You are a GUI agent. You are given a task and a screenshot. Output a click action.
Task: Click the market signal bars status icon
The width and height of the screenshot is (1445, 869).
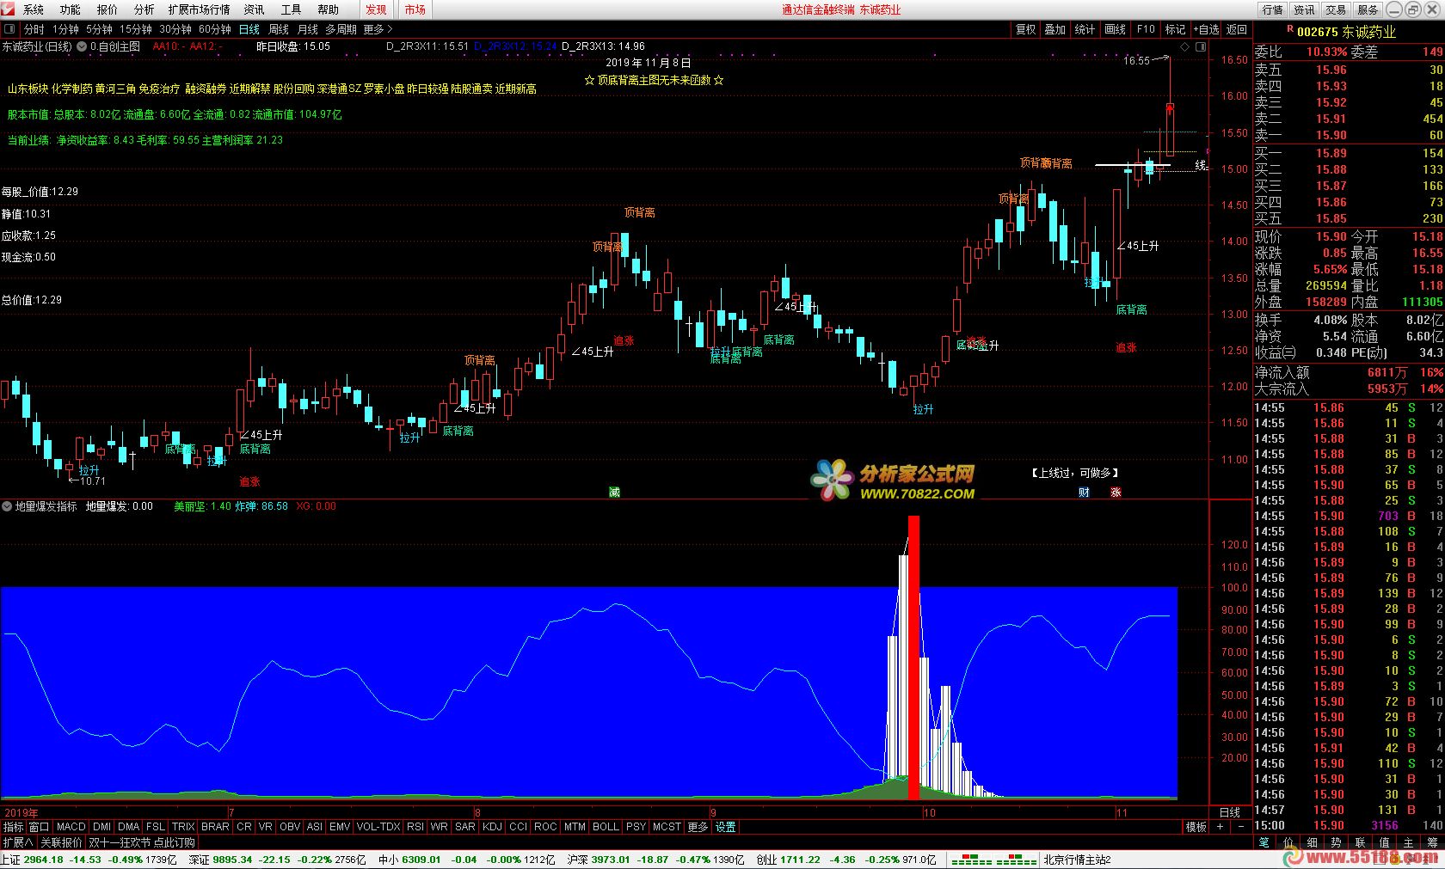(x=993, y=860)
